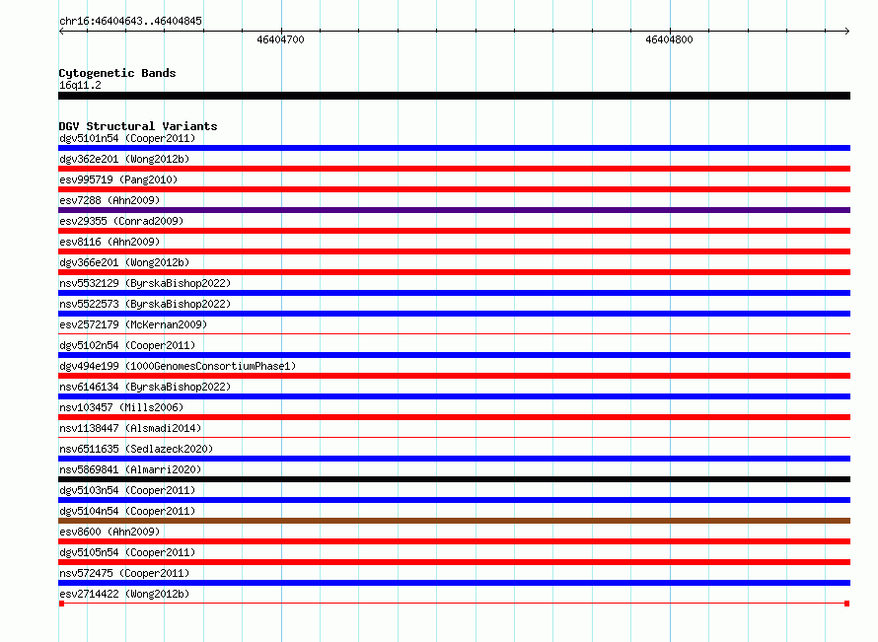This screenshot has height=642, width=878.
Task: Click the 46404800 ruler position label
Action: 669,39
